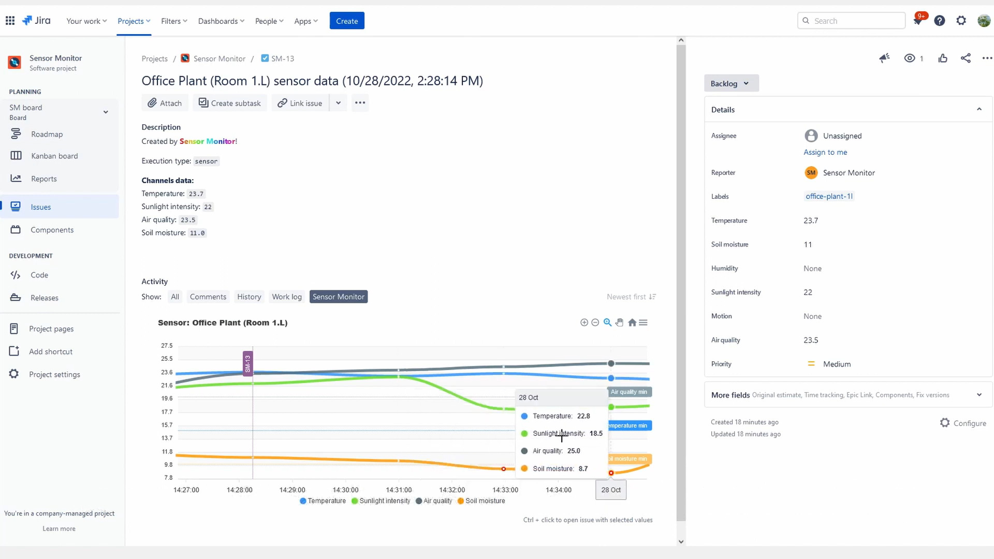
Task: Click the give feedback megaphone icon
Action: click(884, 58)
